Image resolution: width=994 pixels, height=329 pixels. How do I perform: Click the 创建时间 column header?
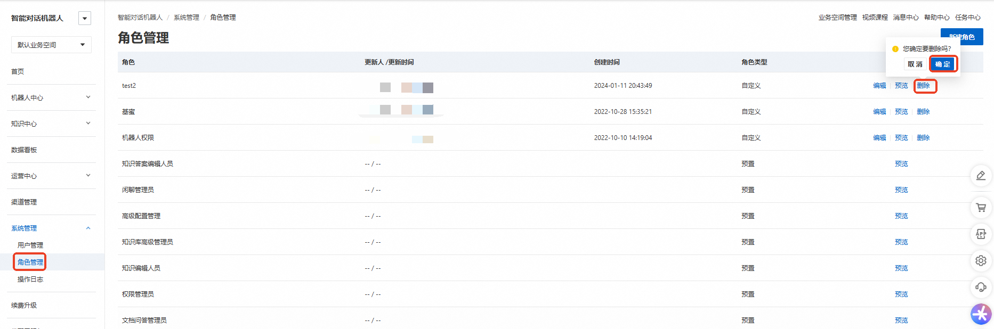pyautogui.click(x=607, y=62)
